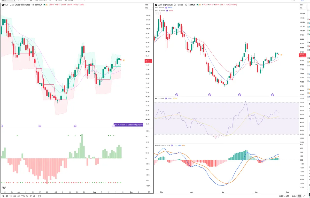Image resolution: width=310 pixels, height=198 pixels.
Task: Click market status green dot on right chart
Action: tap(198, 5)
